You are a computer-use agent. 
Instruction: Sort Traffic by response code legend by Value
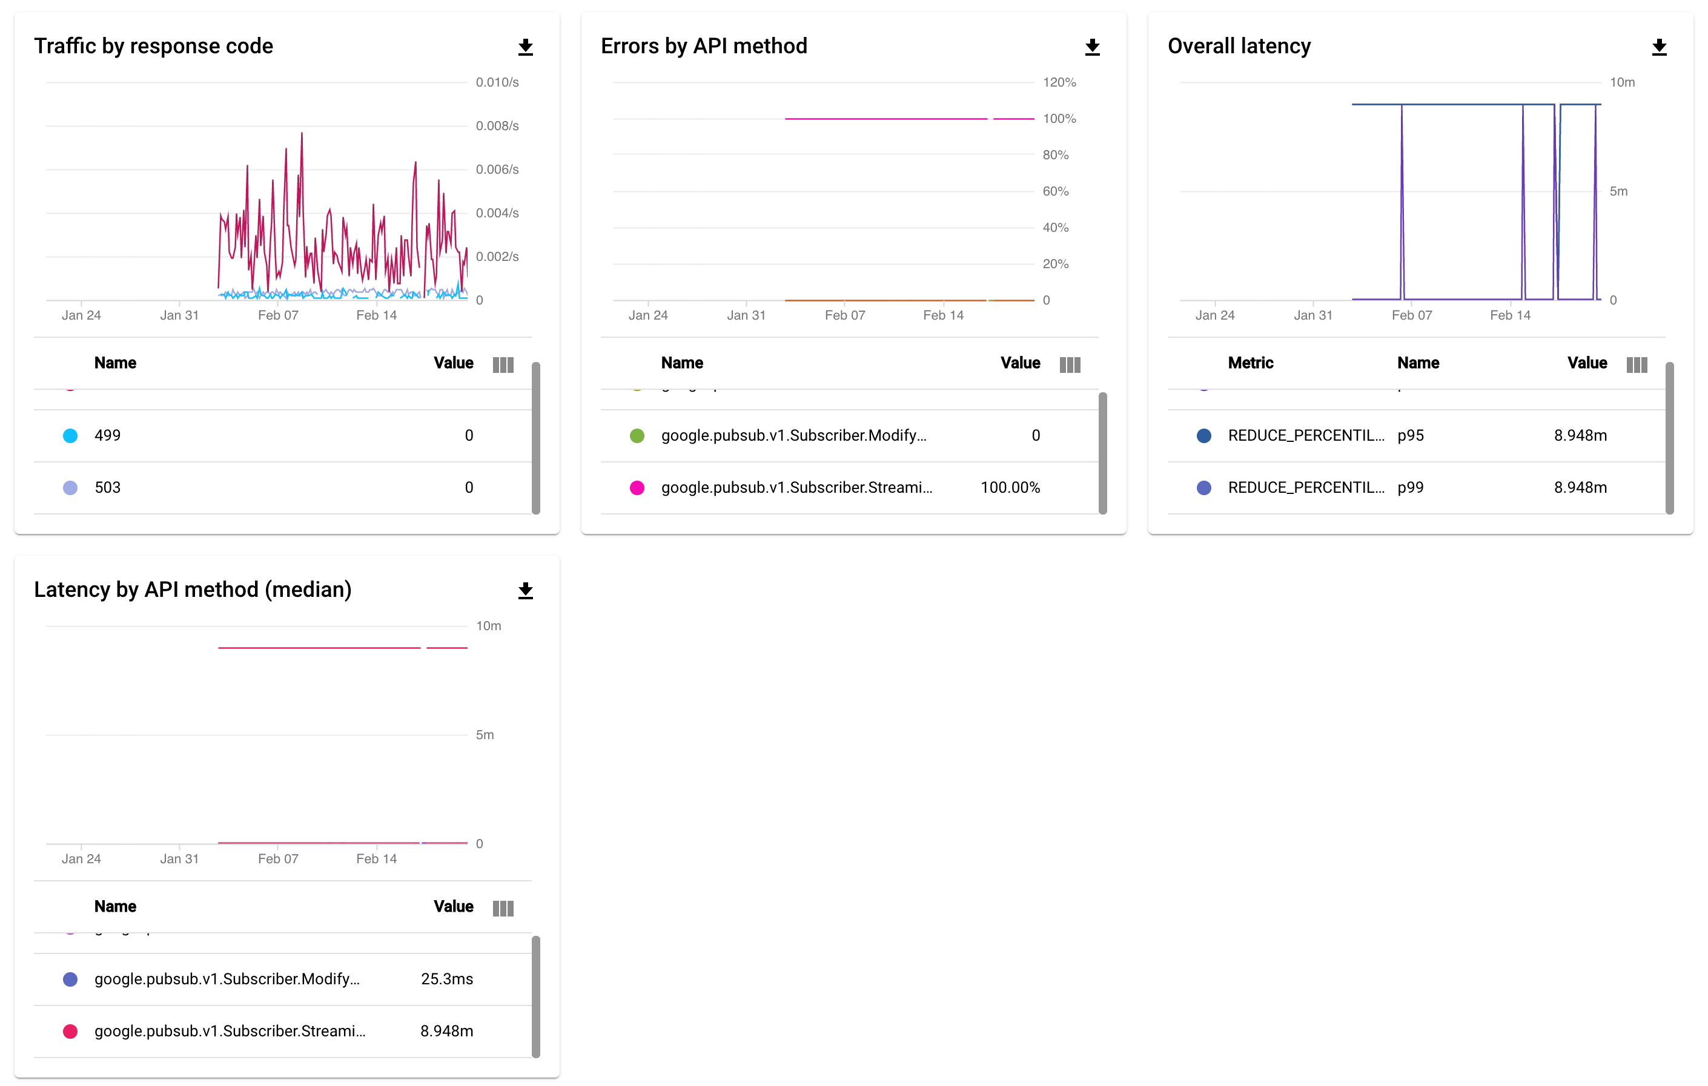tap(453, 363)
